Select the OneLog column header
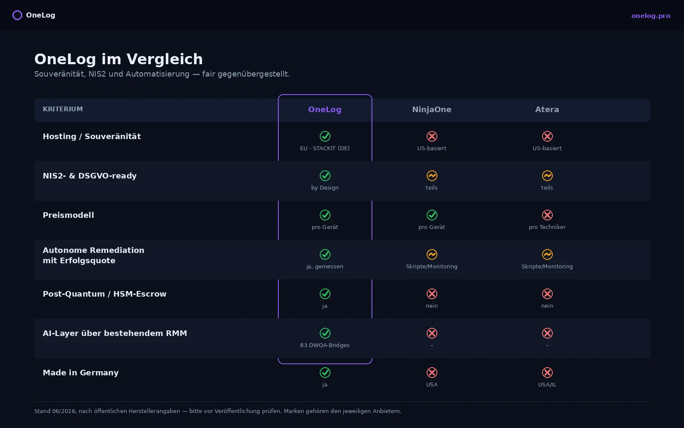 click(325, 110)
